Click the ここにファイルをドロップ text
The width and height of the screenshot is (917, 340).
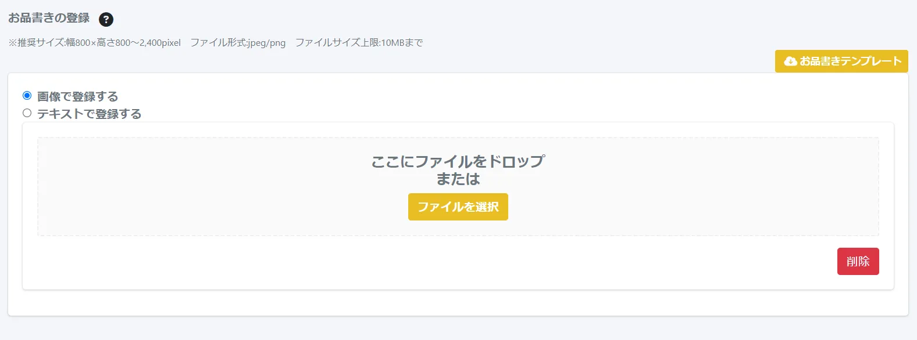coord(458,161)
